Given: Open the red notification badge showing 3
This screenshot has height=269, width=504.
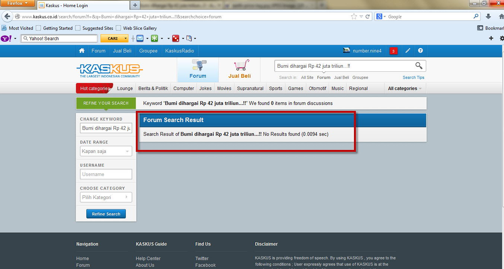Looking at the screenshot, I should click(393, 51).
